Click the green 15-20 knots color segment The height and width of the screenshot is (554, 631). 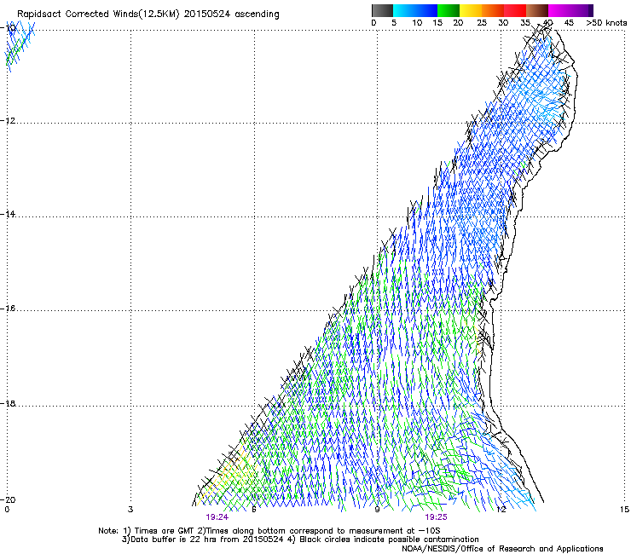449,10
